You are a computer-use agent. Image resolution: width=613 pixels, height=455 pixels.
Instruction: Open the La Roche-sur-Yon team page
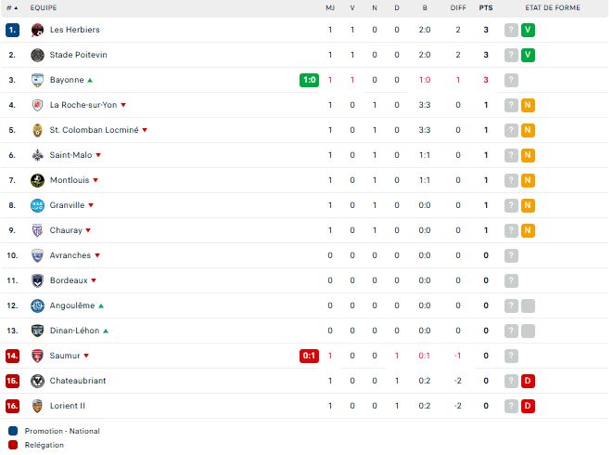click(x=83, y=105)
